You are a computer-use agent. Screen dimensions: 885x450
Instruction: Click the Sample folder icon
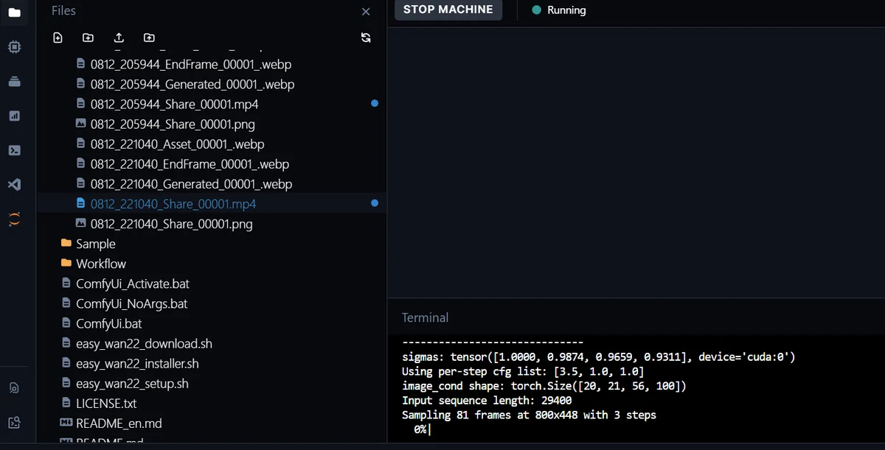point(66,243)
